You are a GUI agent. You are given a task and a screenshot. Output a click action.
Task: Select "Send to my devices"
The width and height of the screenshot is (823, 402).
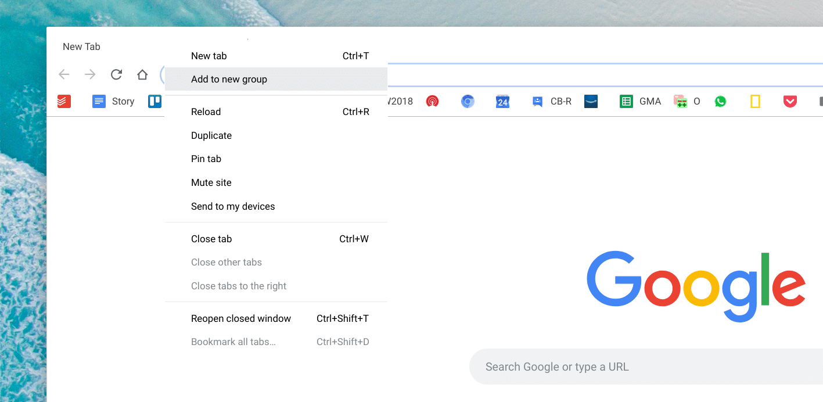233,206
